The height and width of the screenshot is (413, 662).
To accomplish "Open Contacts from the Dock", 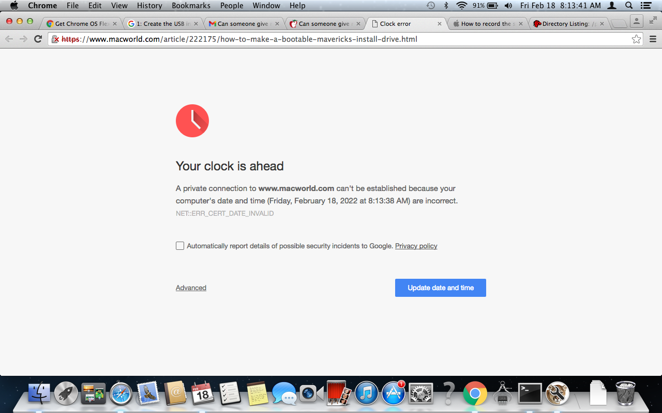I will click(x=175, y=394).
